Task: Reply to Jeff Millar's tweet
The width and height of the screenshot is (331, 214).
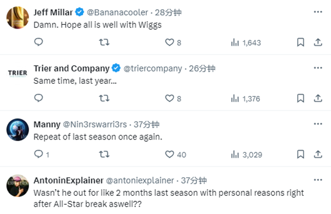Action: [x=39, y=42]
